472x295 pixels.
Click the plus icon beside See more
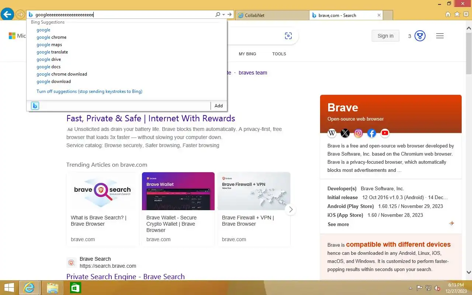(x=452, y=223)
